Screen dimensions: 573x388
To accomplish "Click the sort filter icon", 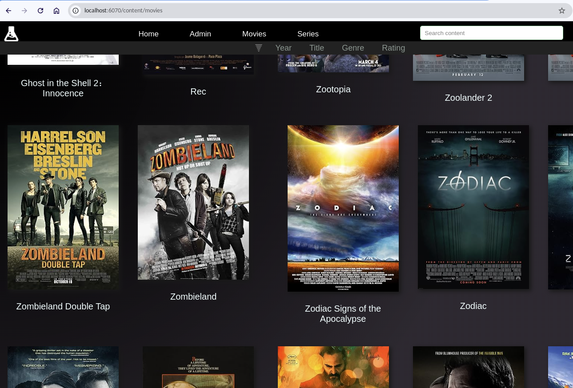I will pyautogui.click(x=259, y=48).
